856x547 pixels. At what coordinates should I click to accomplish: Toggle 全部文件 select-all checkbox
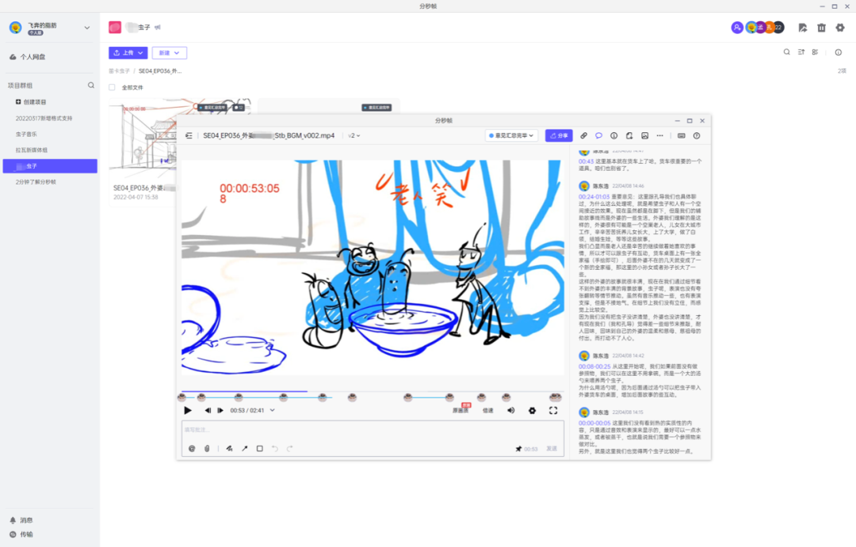pyautogui.click(x=112, y=87)
